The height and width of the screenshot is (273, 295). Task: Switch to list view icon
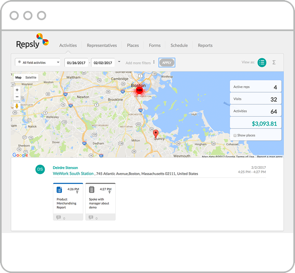tap(262, 63)
